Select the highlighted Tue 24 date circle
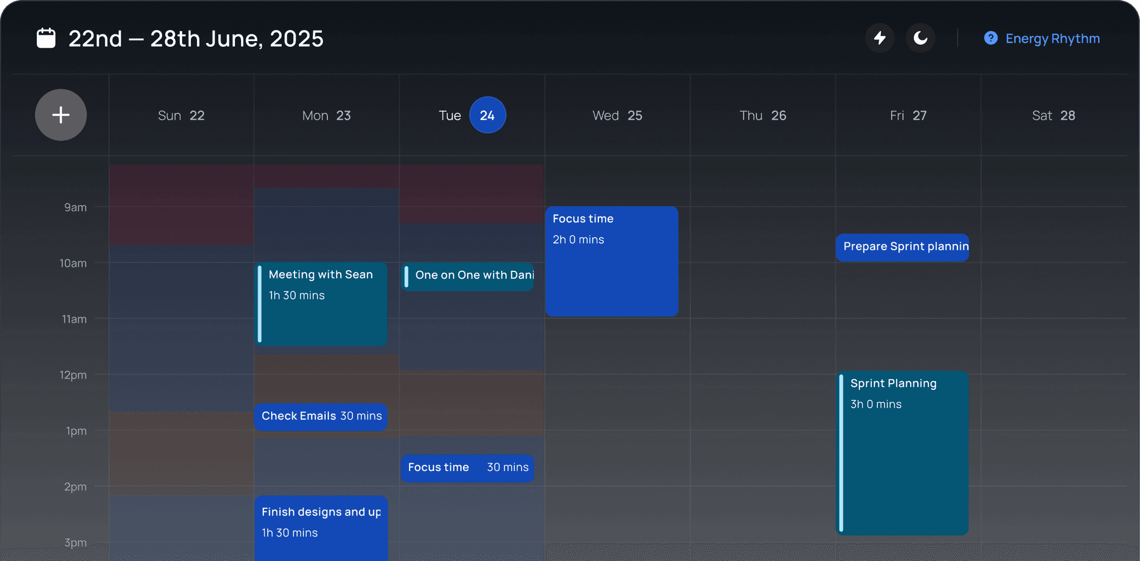The image size is (1140, 561). pos(487,115)
